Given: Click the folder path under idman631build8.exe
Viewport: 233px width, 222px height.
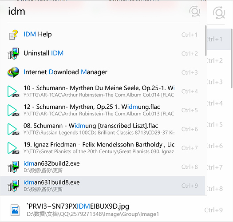Looking at the screenshot, I should tap(43, 189).
